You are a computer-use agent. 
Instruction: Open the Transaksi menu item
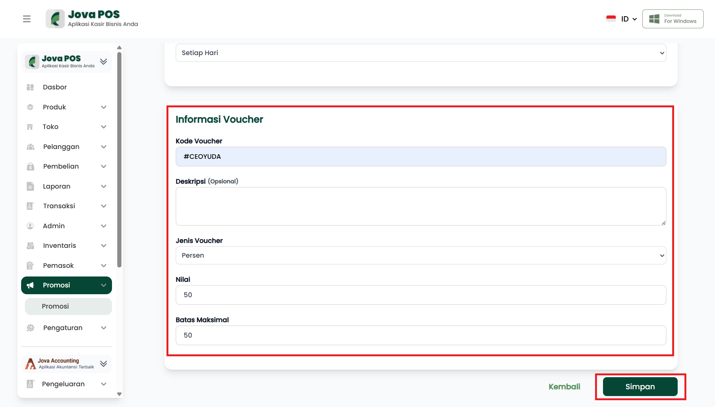click(59, 206)
